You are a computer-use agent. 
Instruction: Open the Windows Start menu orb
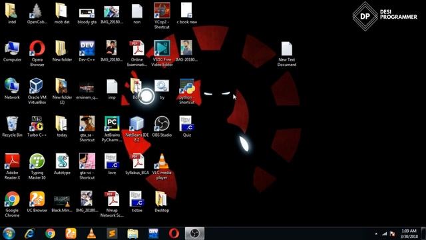(9, 234)
